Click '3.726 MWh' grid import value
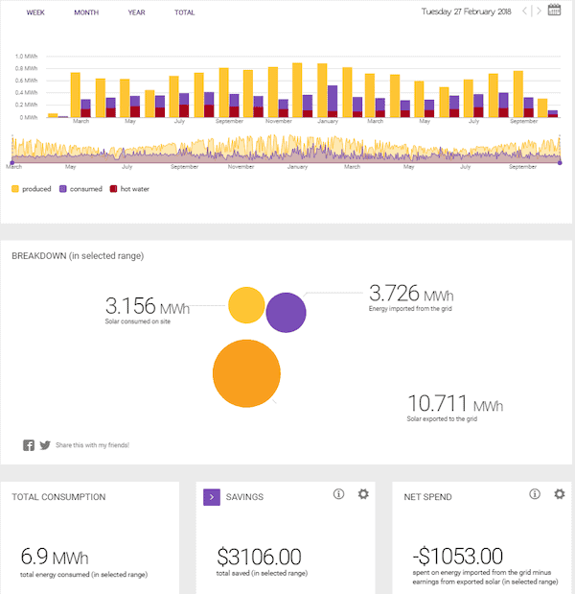 [411, 294]
